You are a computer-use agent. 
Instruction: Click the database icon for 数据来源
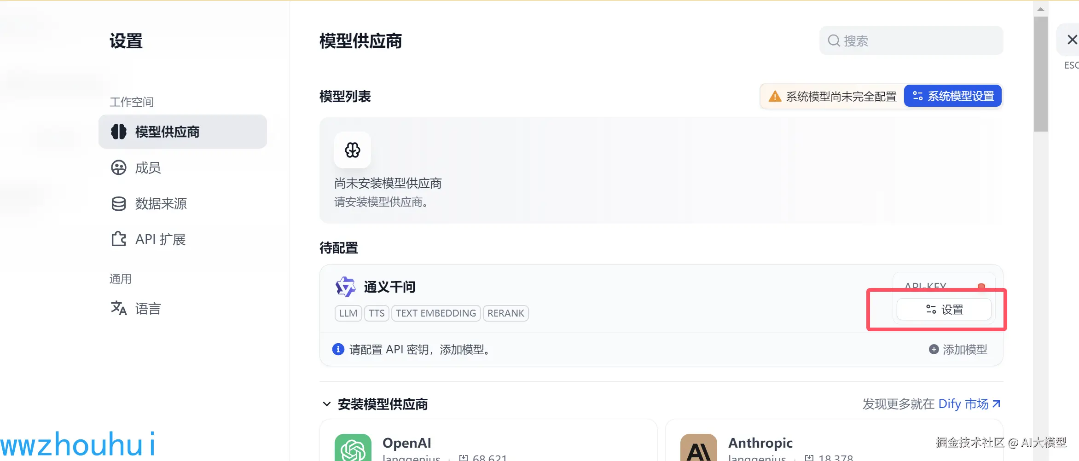coord(118,203)
